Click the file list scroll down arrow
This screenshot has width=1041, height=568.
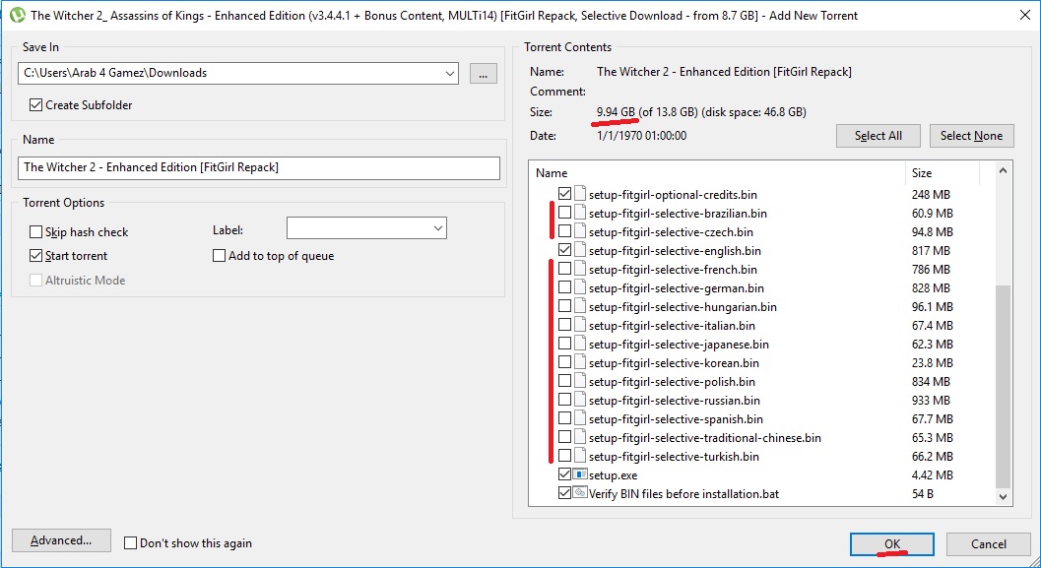(1003, 496)
